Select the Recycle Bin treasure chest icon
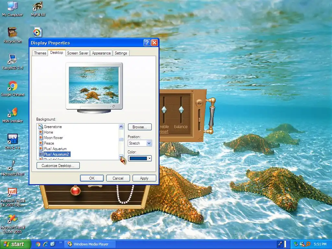 pos(12,35)
